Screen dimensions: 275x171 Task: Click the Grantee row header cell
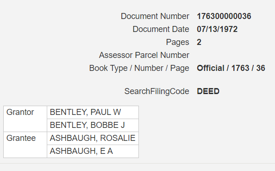25,145
